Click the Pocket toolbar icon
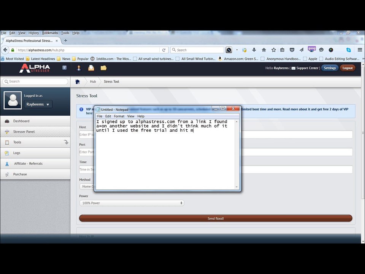 [x=292, y=50]
